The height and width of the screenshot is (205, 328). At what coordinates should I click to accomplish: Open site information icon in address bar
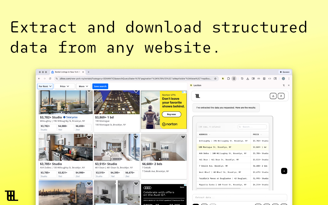(x=57, y=79)
